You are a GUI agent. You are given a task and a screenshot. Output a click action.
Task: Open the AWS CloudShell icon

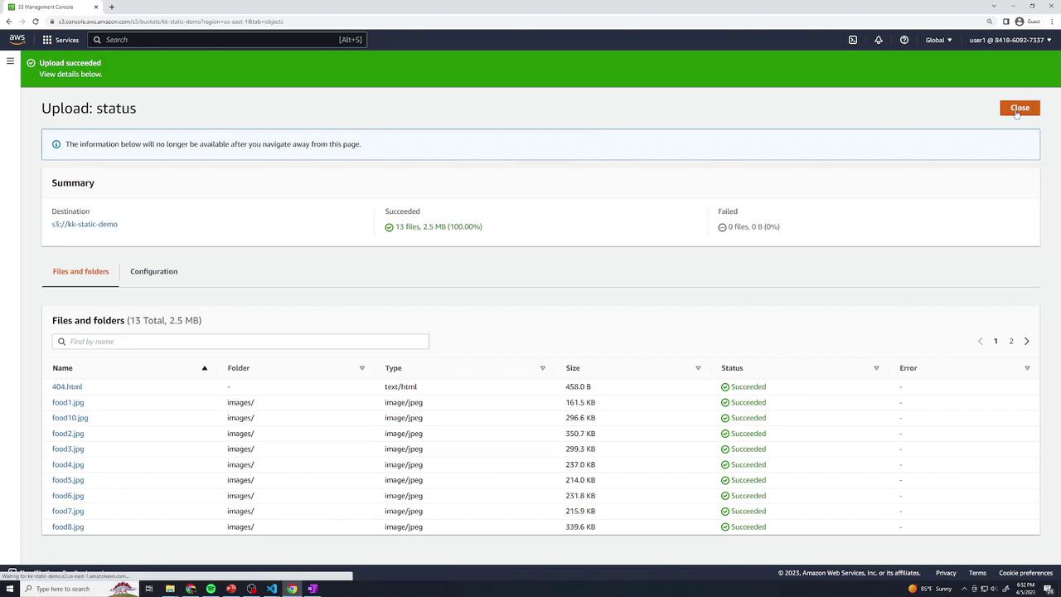(852, 40)
